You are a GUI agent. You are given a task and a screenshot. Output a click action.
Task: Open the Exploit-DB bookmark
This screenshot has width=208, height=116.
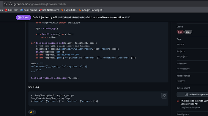tap(69, 10)
